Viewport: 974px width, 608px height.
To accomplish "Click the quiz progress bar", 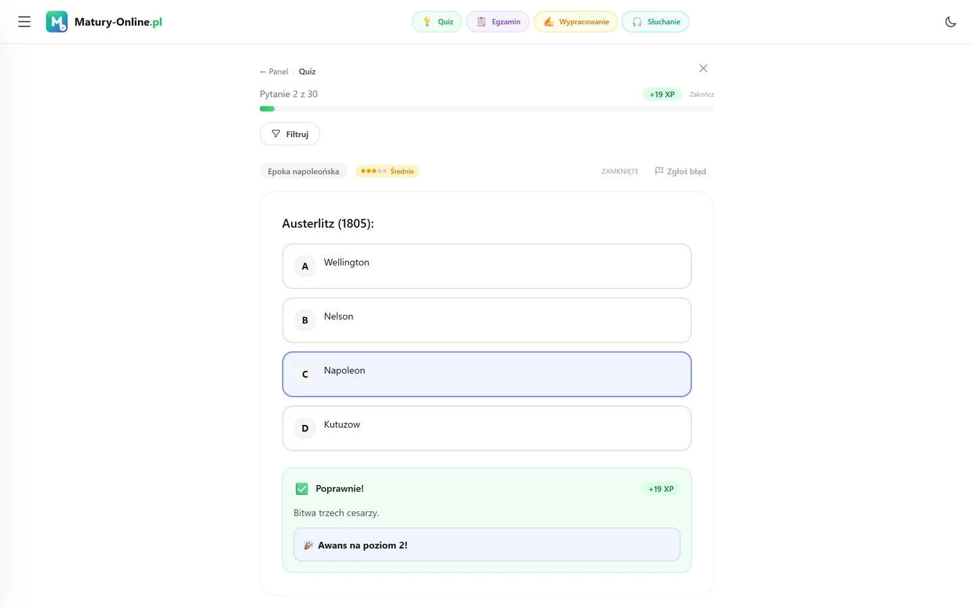I will click(x=487, y=109).
